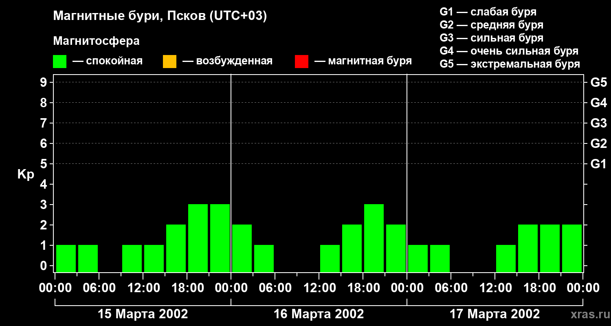This screenshot has height=326, width=611.
Task: Click the bar starting 12:00 on 15 Марта
Action: tap(154, 258)
